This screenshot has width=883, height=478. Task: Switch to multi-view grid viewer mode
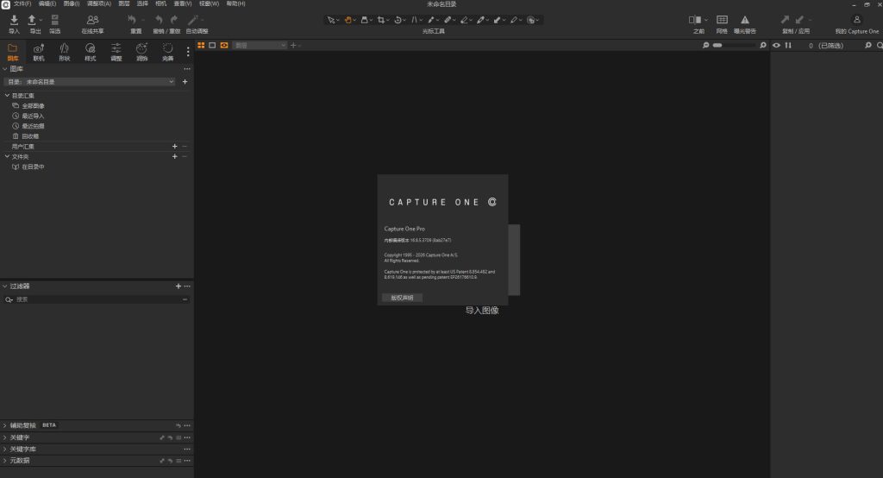click(x=201, y=45)
